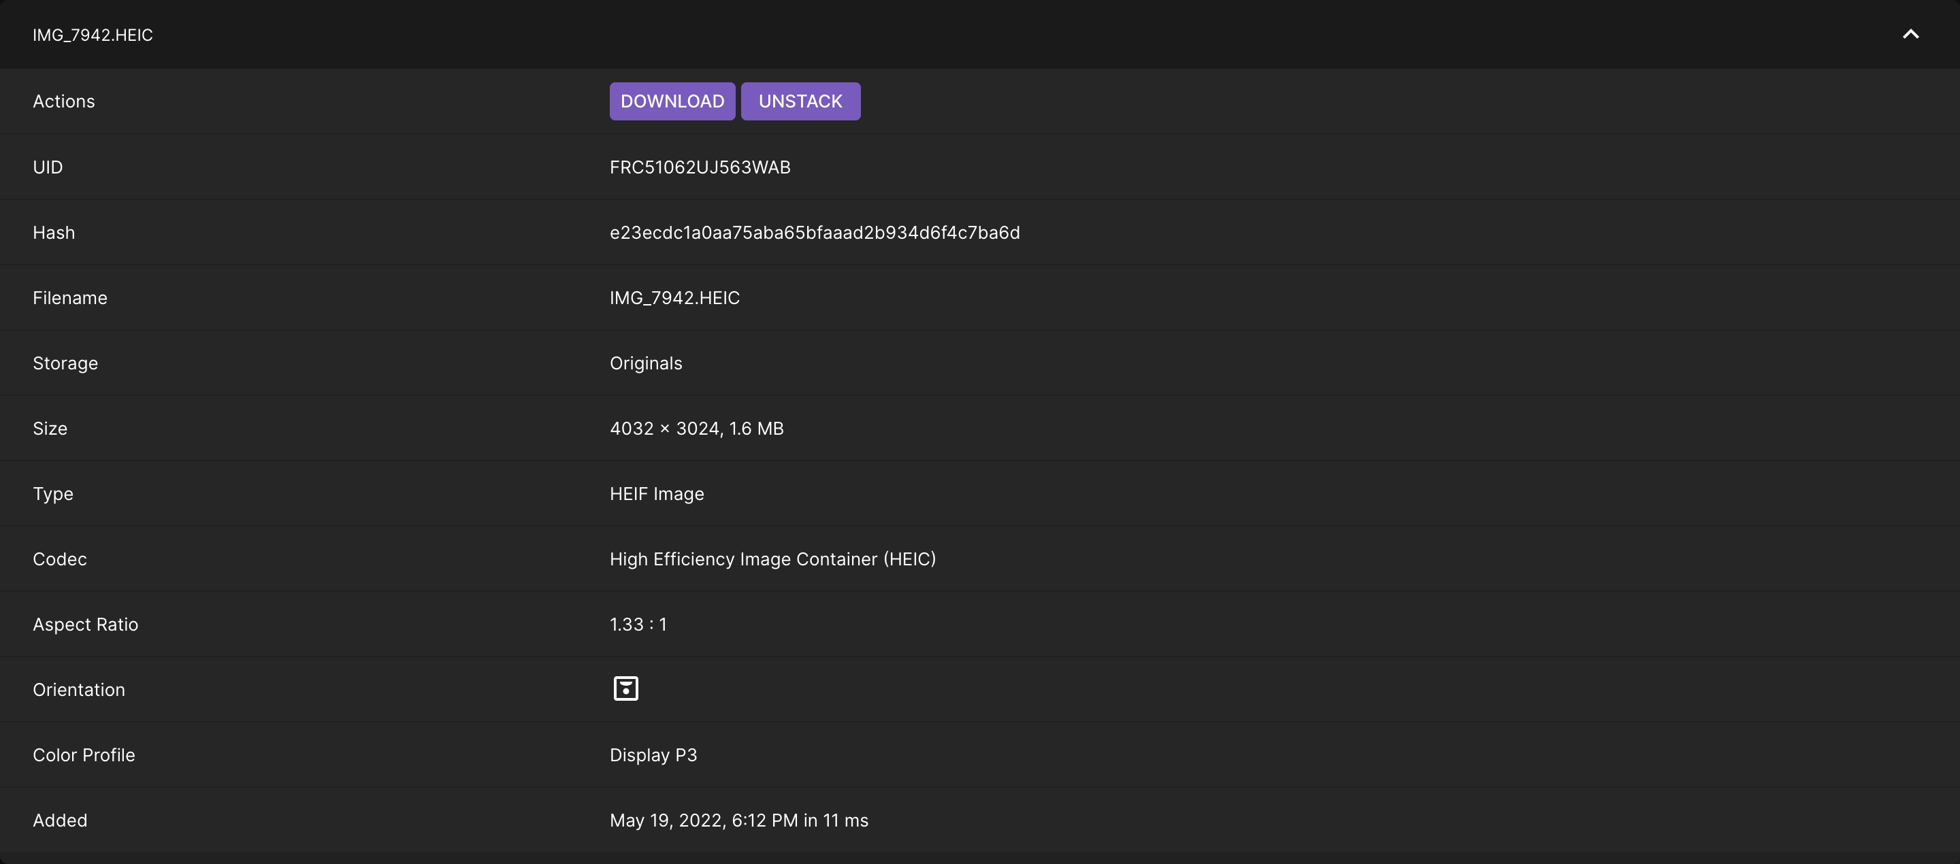Click the Type row label
This screenshot has height=864, width=1960.
tap(53, 495)
